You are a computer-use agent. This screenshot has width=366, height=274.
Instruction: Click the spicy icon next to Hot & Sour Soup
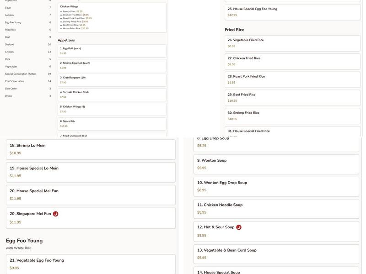(x=239, y=227)
